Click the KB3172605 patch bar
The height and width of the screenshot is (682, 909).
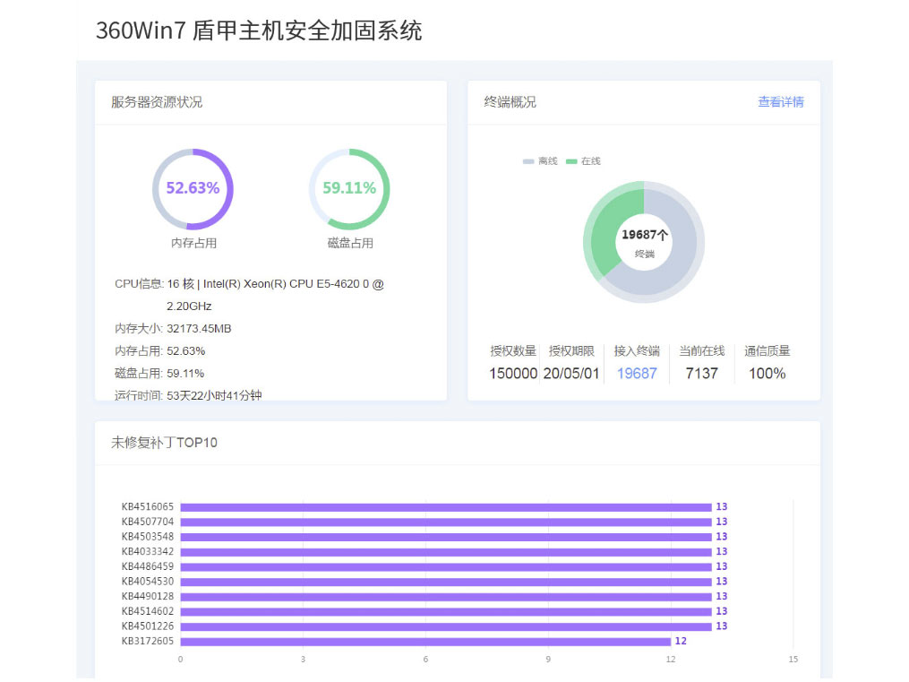coord(425,642)
